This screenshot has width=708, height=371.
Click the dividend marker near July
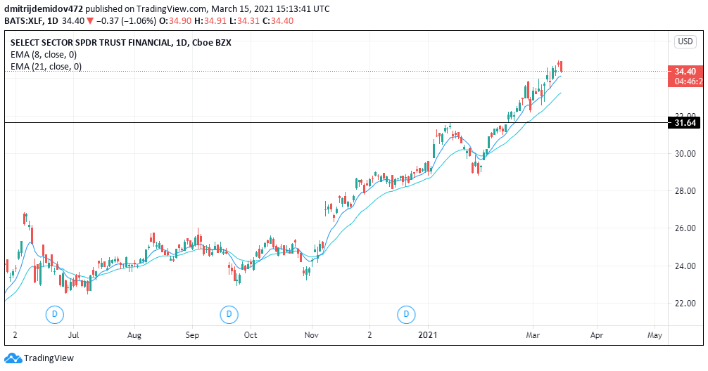pos(55,314)
